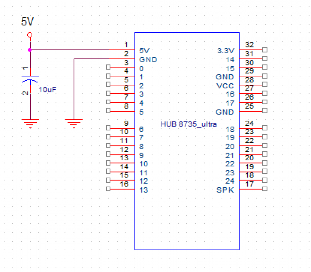Select the magenta junction dot on 5V wire
311x272 pixels.
click(x=30, y=50)
